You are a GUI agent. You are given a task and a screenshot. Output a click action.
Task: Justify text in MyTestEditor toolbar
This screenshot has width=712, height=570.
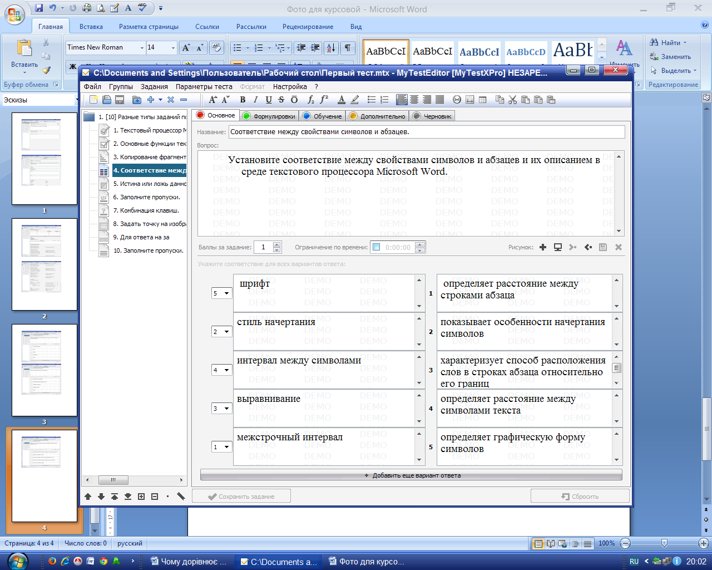(439, 100)
